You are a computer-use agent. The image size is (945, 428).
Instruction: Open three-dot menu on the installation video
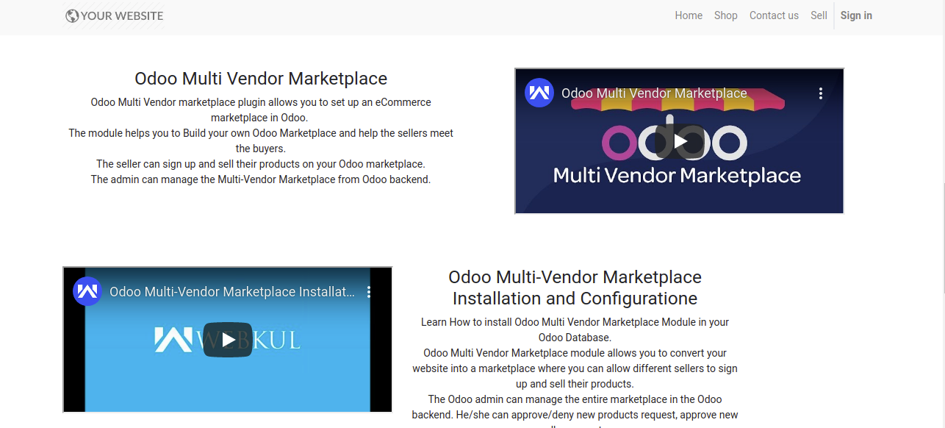368,292
